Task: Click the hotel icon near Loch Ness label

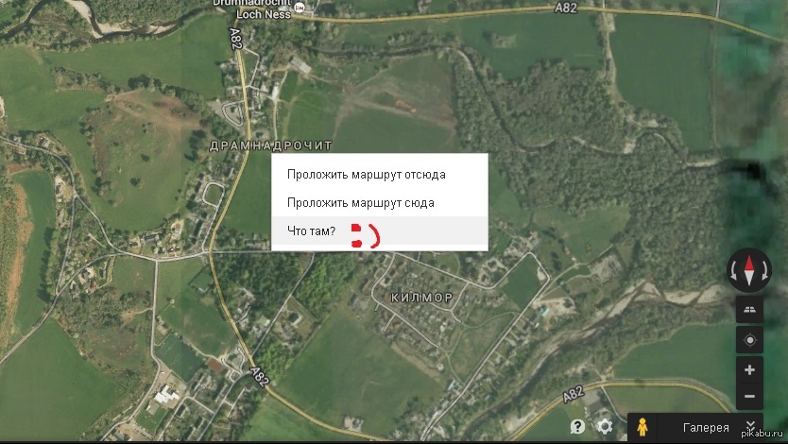Action: pyautogui.click(x=300, y=7)
